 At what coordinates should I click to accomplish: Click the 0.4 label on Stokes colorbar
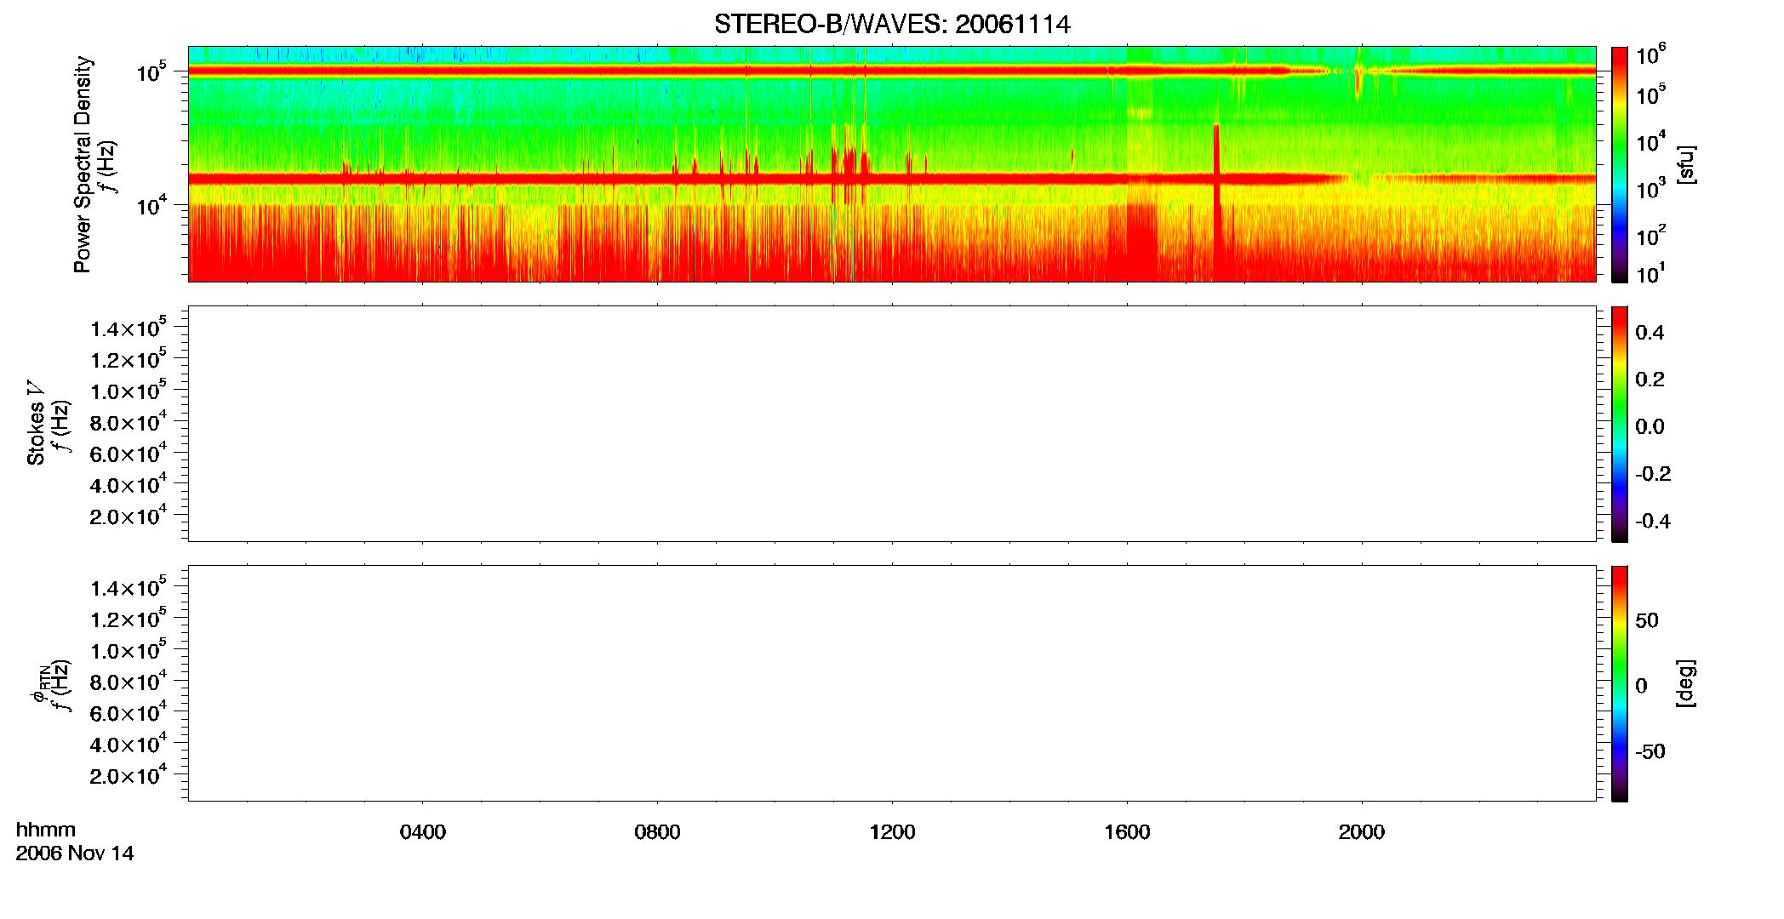pos(1650,333)
